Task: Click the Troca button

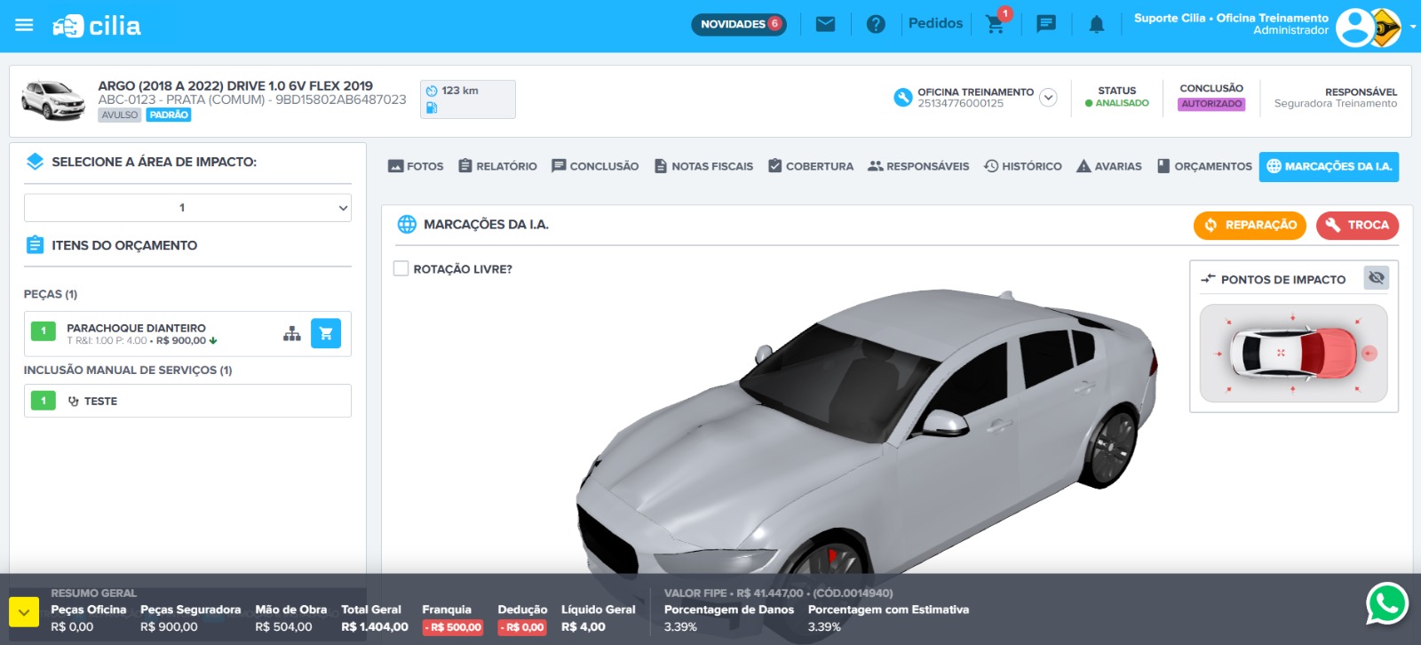Action: 1357,226
